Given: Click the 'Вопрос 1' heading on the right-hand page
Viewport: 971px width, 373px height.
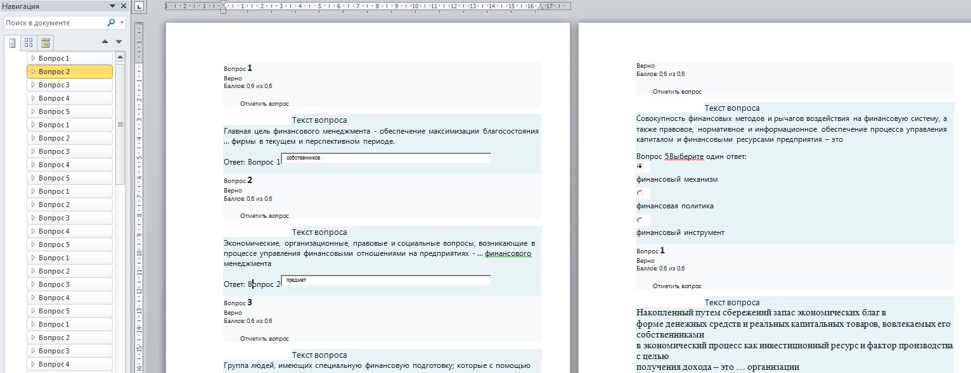Looking at the screenshot, I should 651,251.
